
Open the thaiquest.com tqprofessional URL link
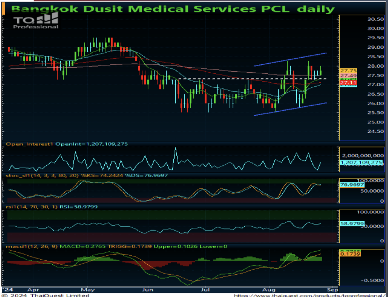(x=309, y=295)
